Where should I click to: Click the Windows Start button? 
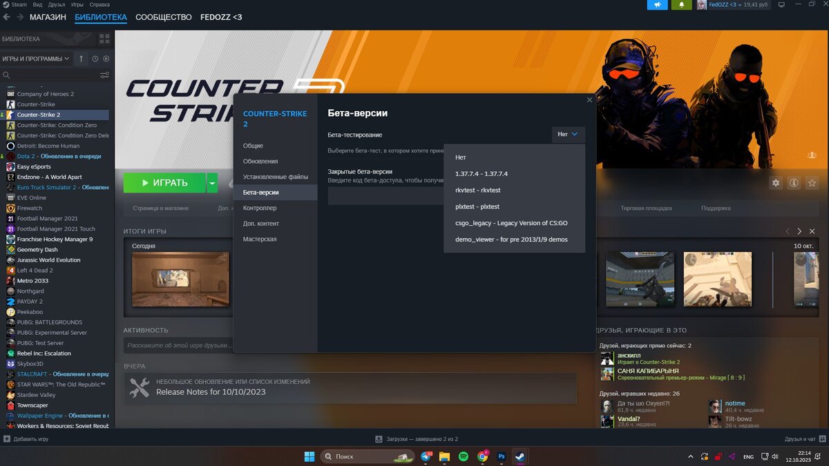tap(309, 456)
